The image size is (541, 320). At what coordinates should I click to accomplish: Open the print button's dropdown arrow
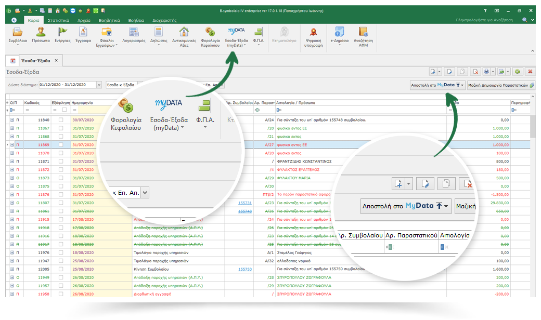coord(493,72)
